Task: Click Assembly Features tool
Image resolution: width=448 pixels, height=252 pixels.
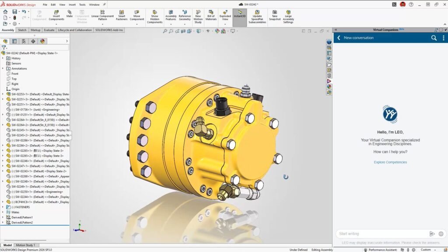Action: tap(171, 15)
